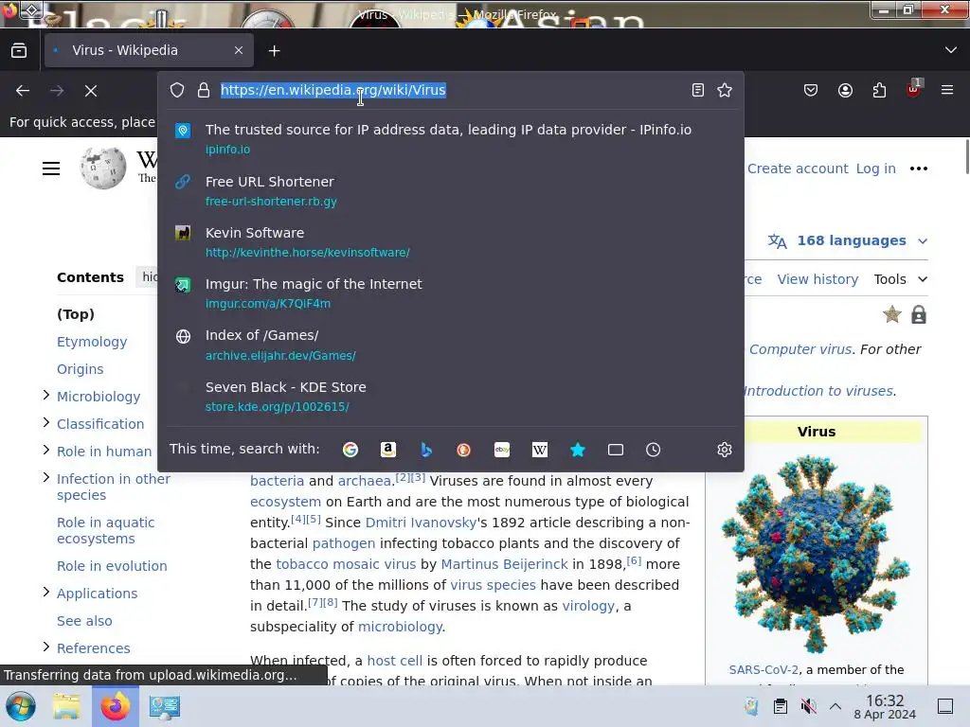
Task: Click the URL text in address bar
Action: (333, 90)
